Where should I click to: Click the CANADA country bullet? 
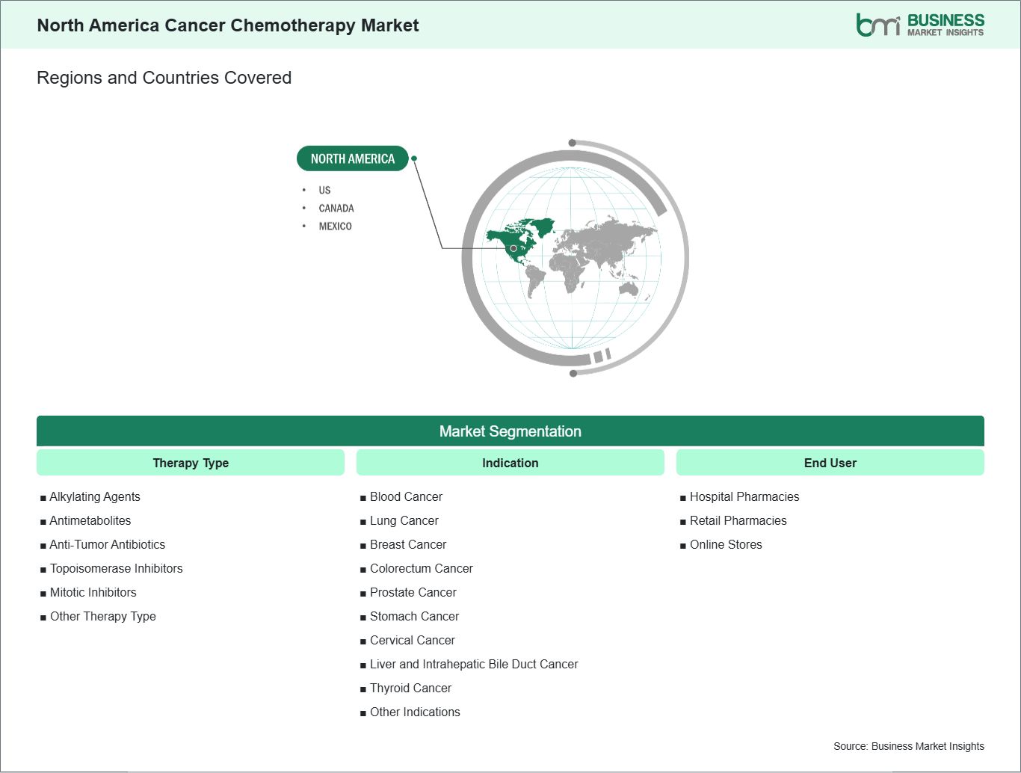pyautogui.click(x=336, y=208)
